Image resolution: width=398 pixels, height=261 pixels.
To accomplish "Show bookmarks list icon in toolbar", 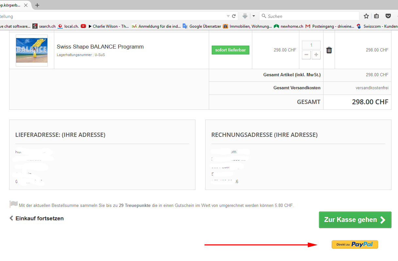I will [376, 16].
